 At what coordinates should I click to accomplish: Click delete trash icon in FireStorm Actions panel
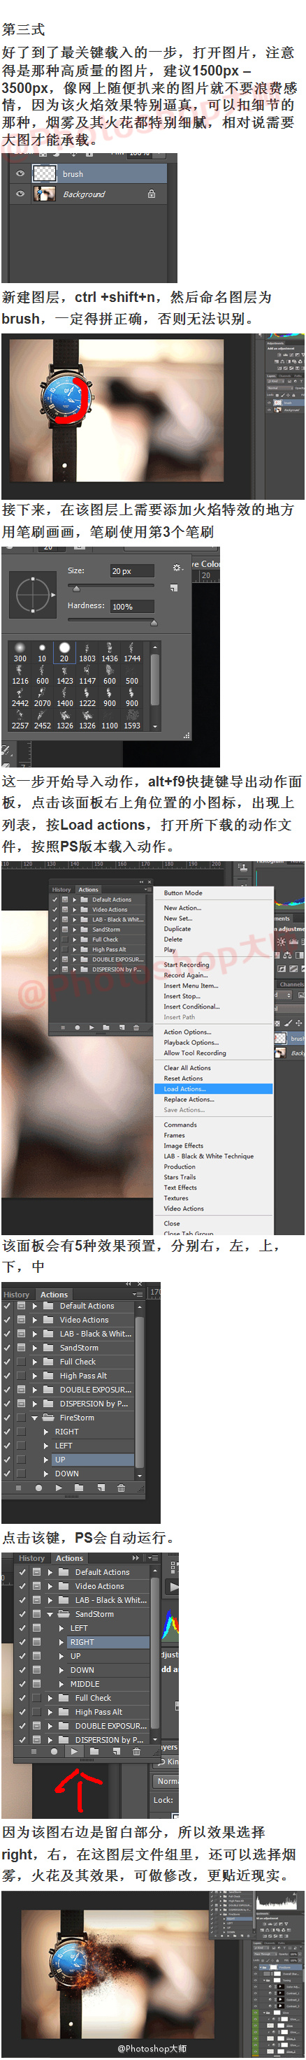(122, 1488)
